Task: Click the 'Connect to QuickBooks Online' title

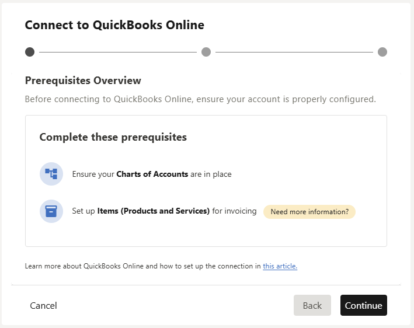Action: tap(114, 25)
